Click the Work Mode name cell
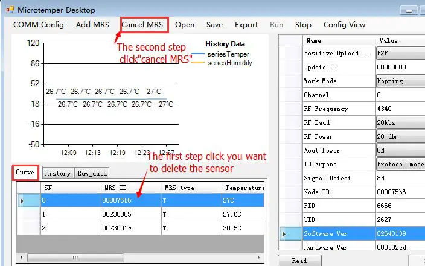425x266 pixels. (x=339, y=81)
